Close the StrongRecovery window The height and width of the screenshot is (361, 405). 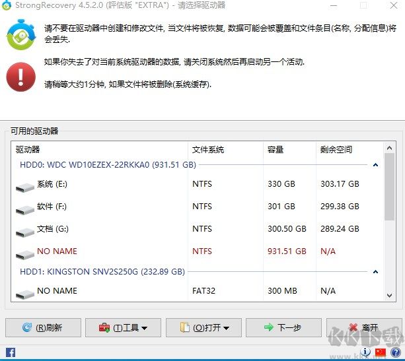pyautogui.click(x=394, y=5)
